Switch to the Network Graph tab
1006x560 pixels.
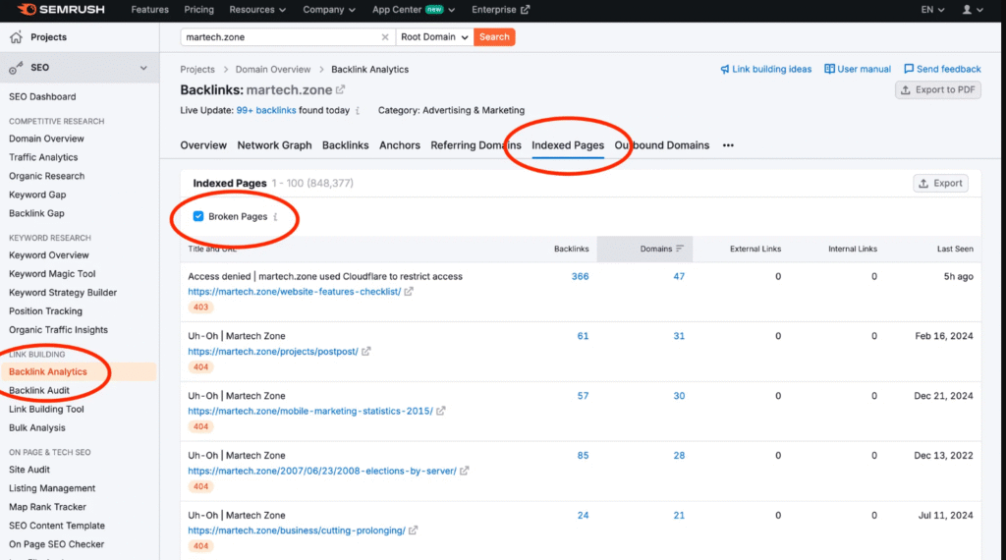pyautogui.click(x=275, y=145)
